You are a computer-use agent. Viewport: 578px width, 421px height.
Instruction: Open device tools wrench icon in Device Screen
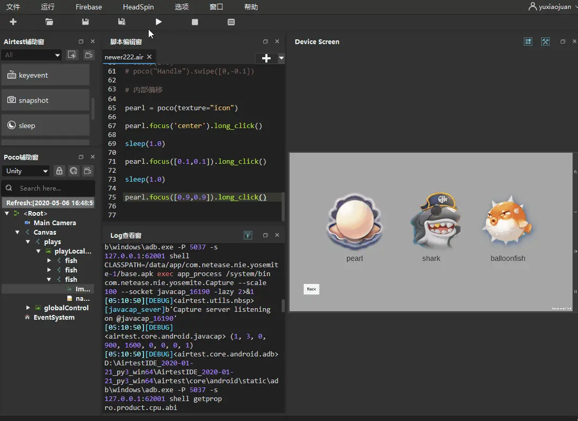pyautogui.click(x=545, y=41)
